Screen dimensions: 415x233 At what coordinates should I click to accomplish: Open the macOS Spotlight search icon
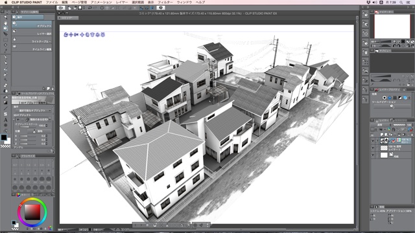tap(401, 2)
